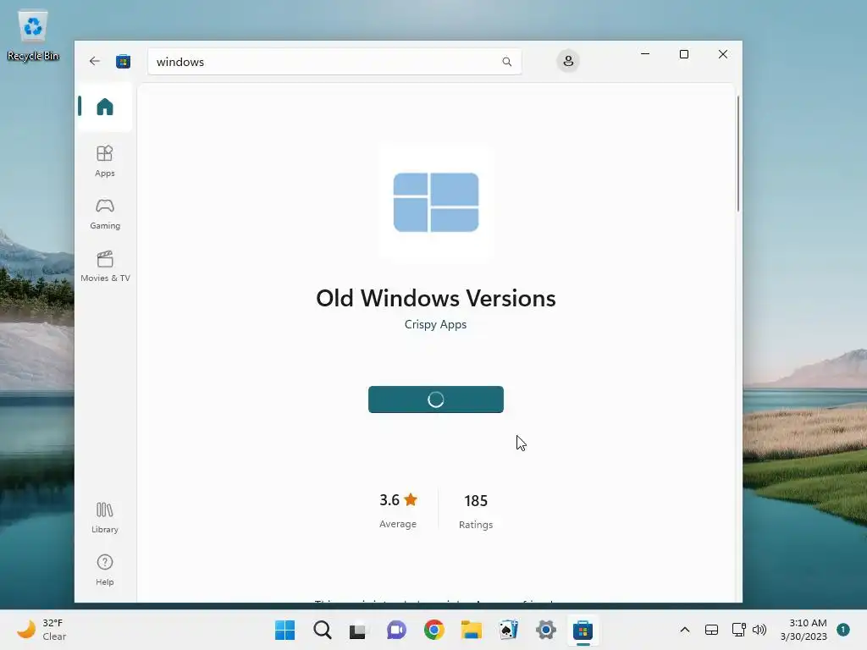The height and width of the screenshot is (650, 867).
Task: Open File Explorer from the taskbar
Action: tap(471, 630)
